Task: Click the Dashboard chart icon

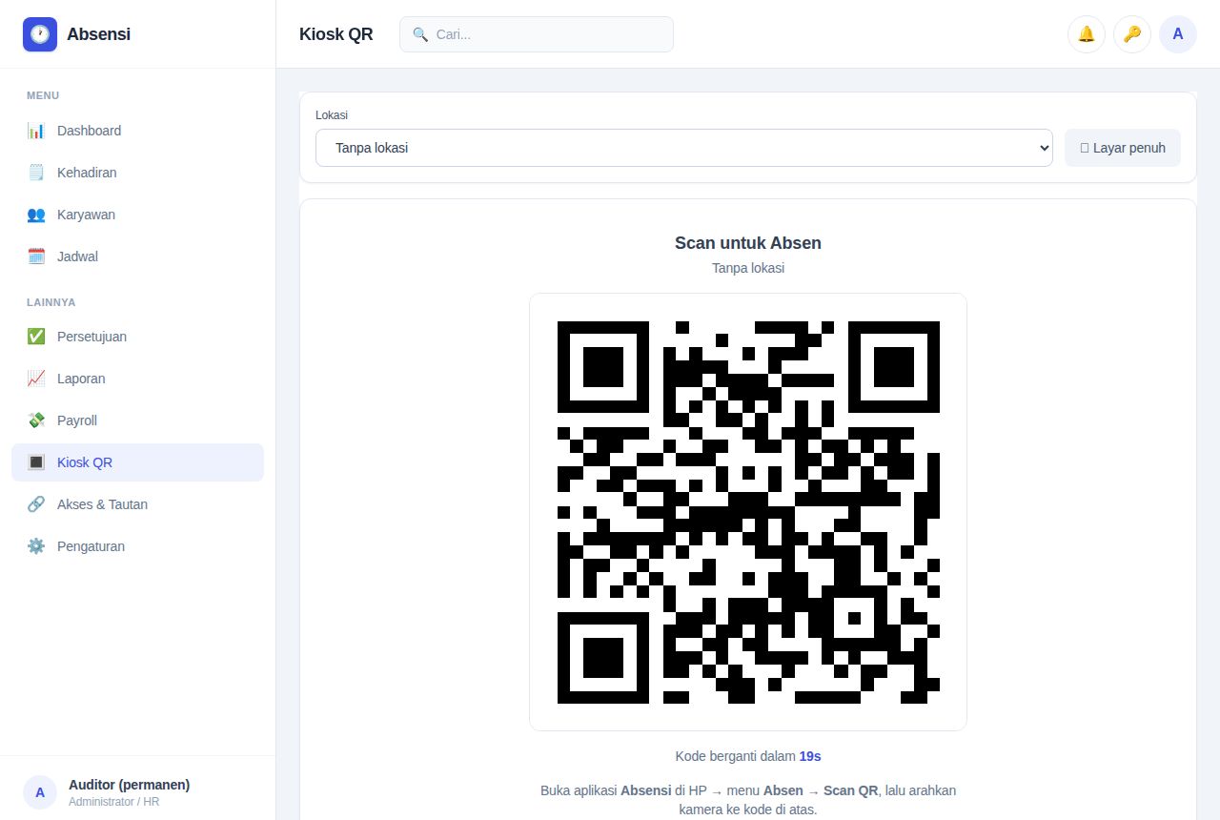Action: pyautogui.click(x=36, y=131)
